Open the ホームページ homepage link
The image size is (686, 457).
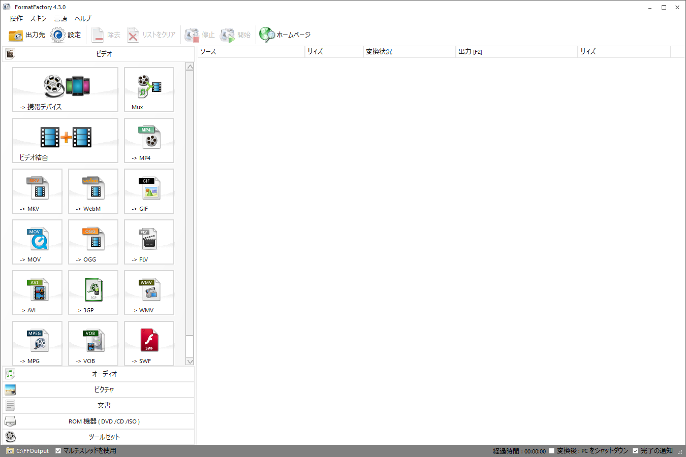click(285, 35)
